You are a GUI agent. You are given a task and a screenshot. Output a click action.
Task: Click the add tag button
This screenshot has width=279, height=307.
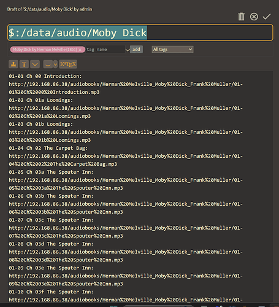coord(136,49)
